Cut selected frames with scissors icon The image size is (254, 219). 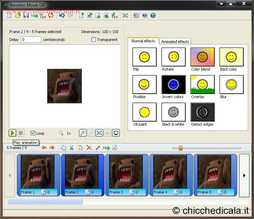click(71, 148)
